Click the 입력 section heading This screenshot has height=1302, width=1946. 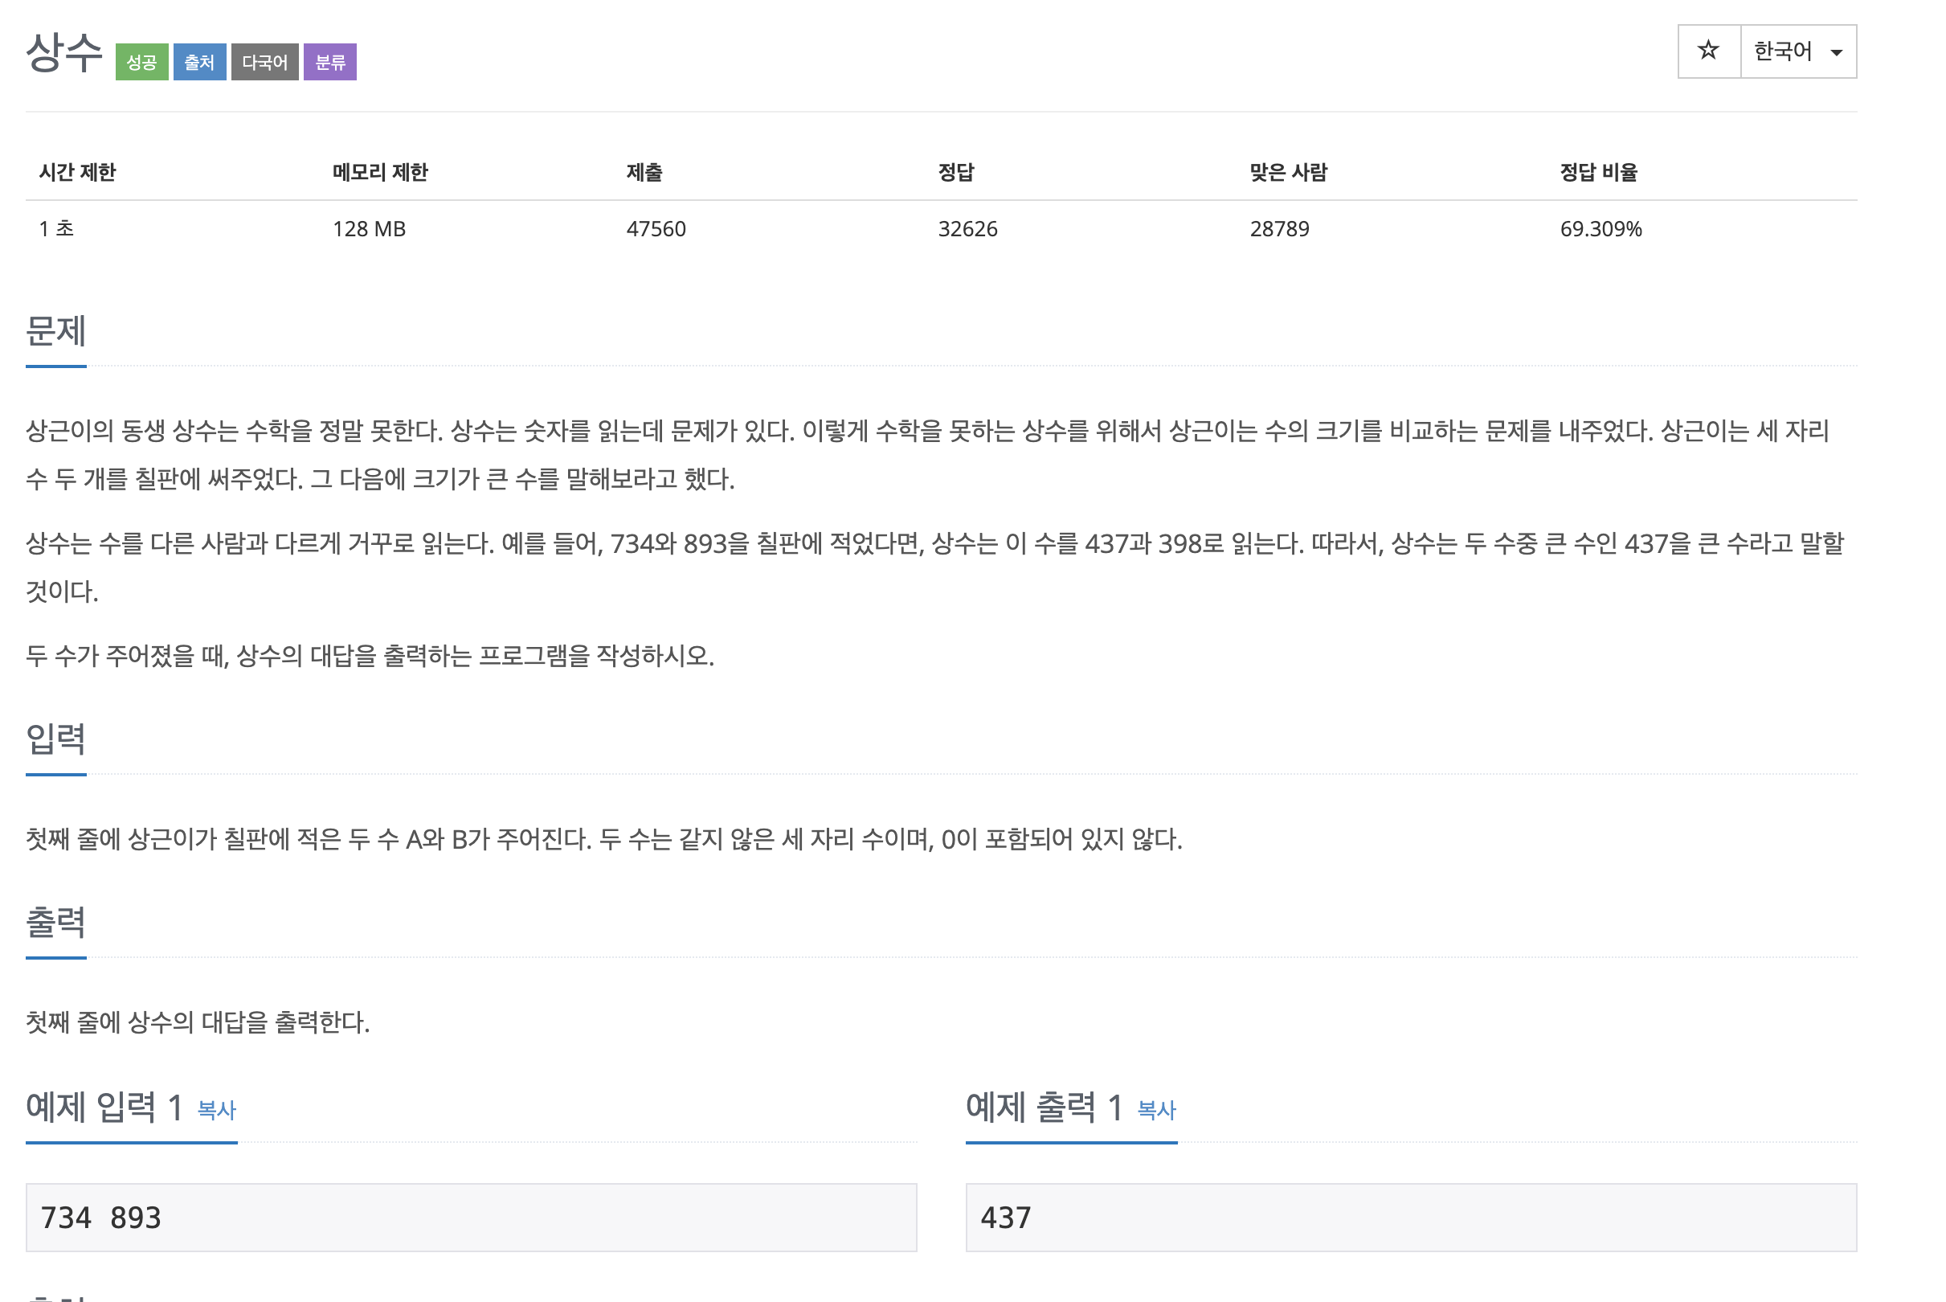55,739
